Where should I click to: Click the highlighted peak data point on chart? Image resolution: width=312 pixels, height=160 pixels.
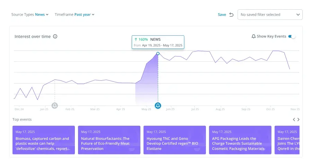tap(158, 54)
